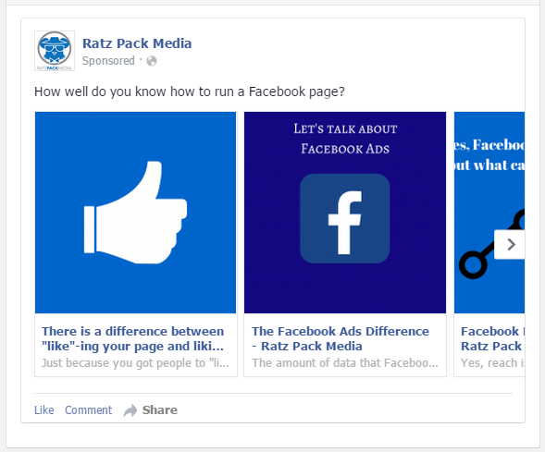Click the Facebook 'f' logo icon
The height and width of the screenshot is (452, 545).
[345, 218]
